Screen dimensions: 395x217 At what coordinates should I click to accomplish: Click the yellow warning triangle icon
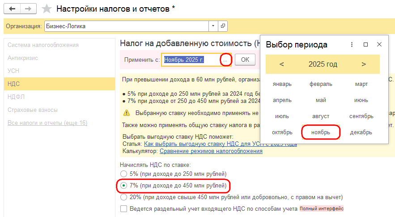127,113
